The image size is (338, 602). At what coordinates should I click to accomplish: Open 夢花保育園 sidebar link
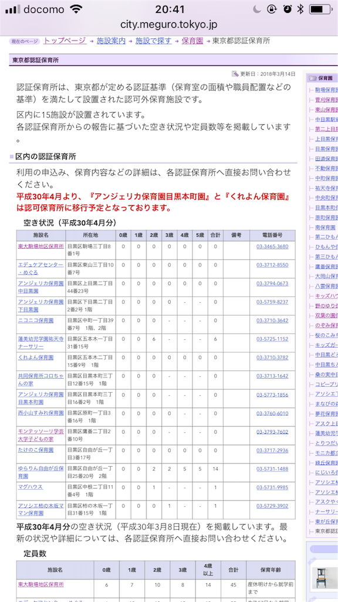pyautogui.click(x=326, y=413)
